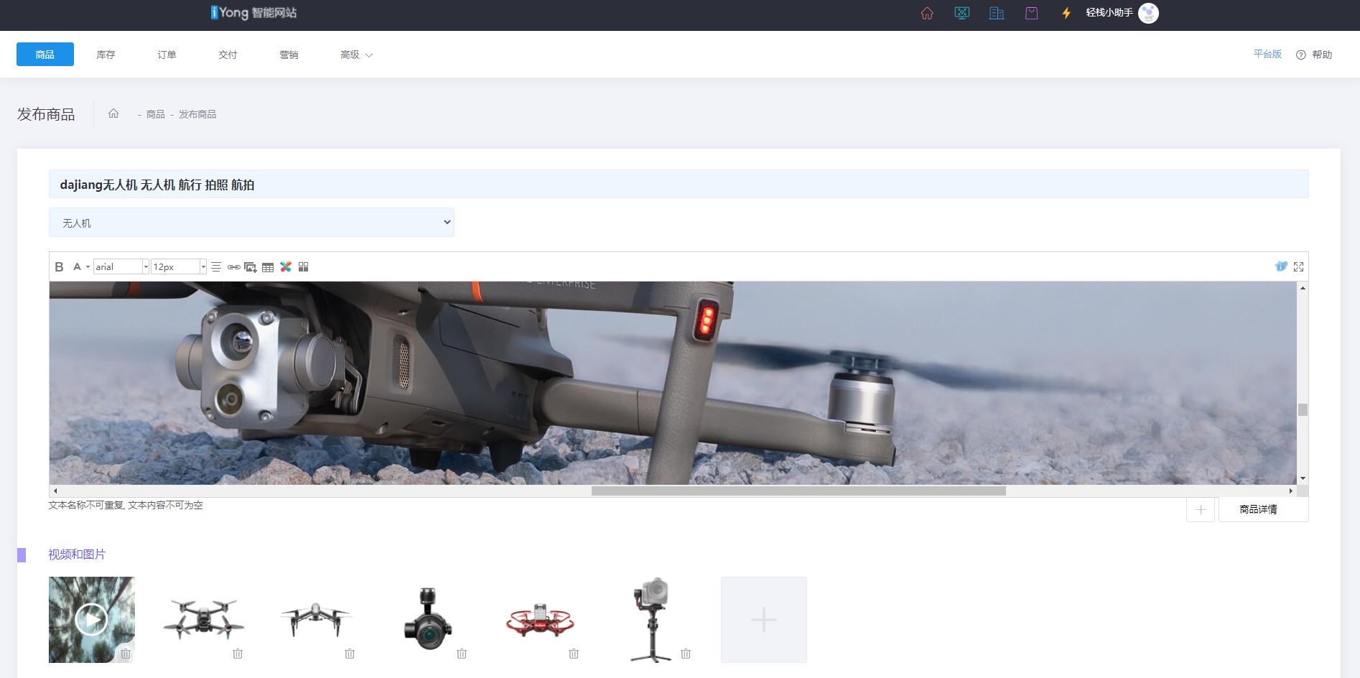Open the purple shopping bag icon
The height and width of the screenshot is (678, 1360).
pos(1032,13)
